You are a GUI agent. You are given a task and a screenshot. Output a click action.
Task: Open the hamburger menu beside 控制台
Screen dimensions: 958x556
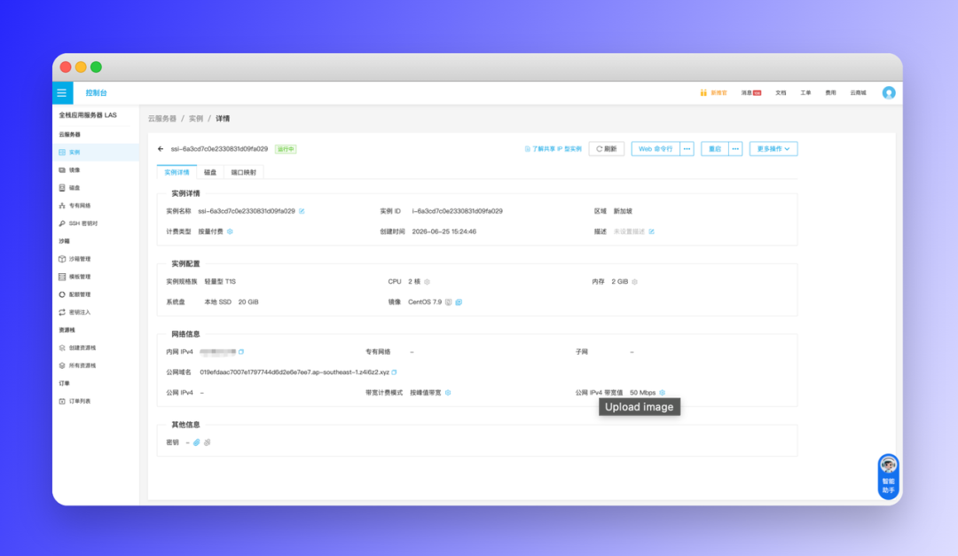pos(62,93)
